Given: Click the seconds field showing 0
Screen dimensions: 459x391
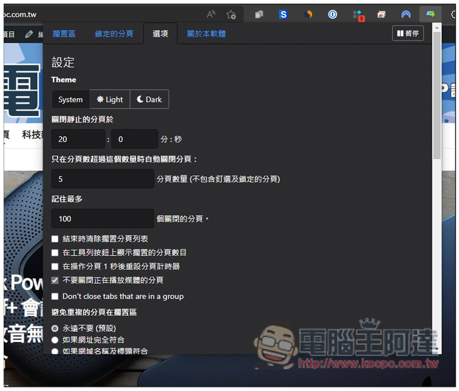Looking at the screenshot, I should (x=134, y=139).
